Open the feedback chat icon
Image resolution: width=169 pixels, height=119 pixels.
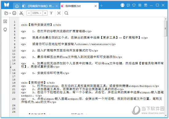(x=128, y=5)
